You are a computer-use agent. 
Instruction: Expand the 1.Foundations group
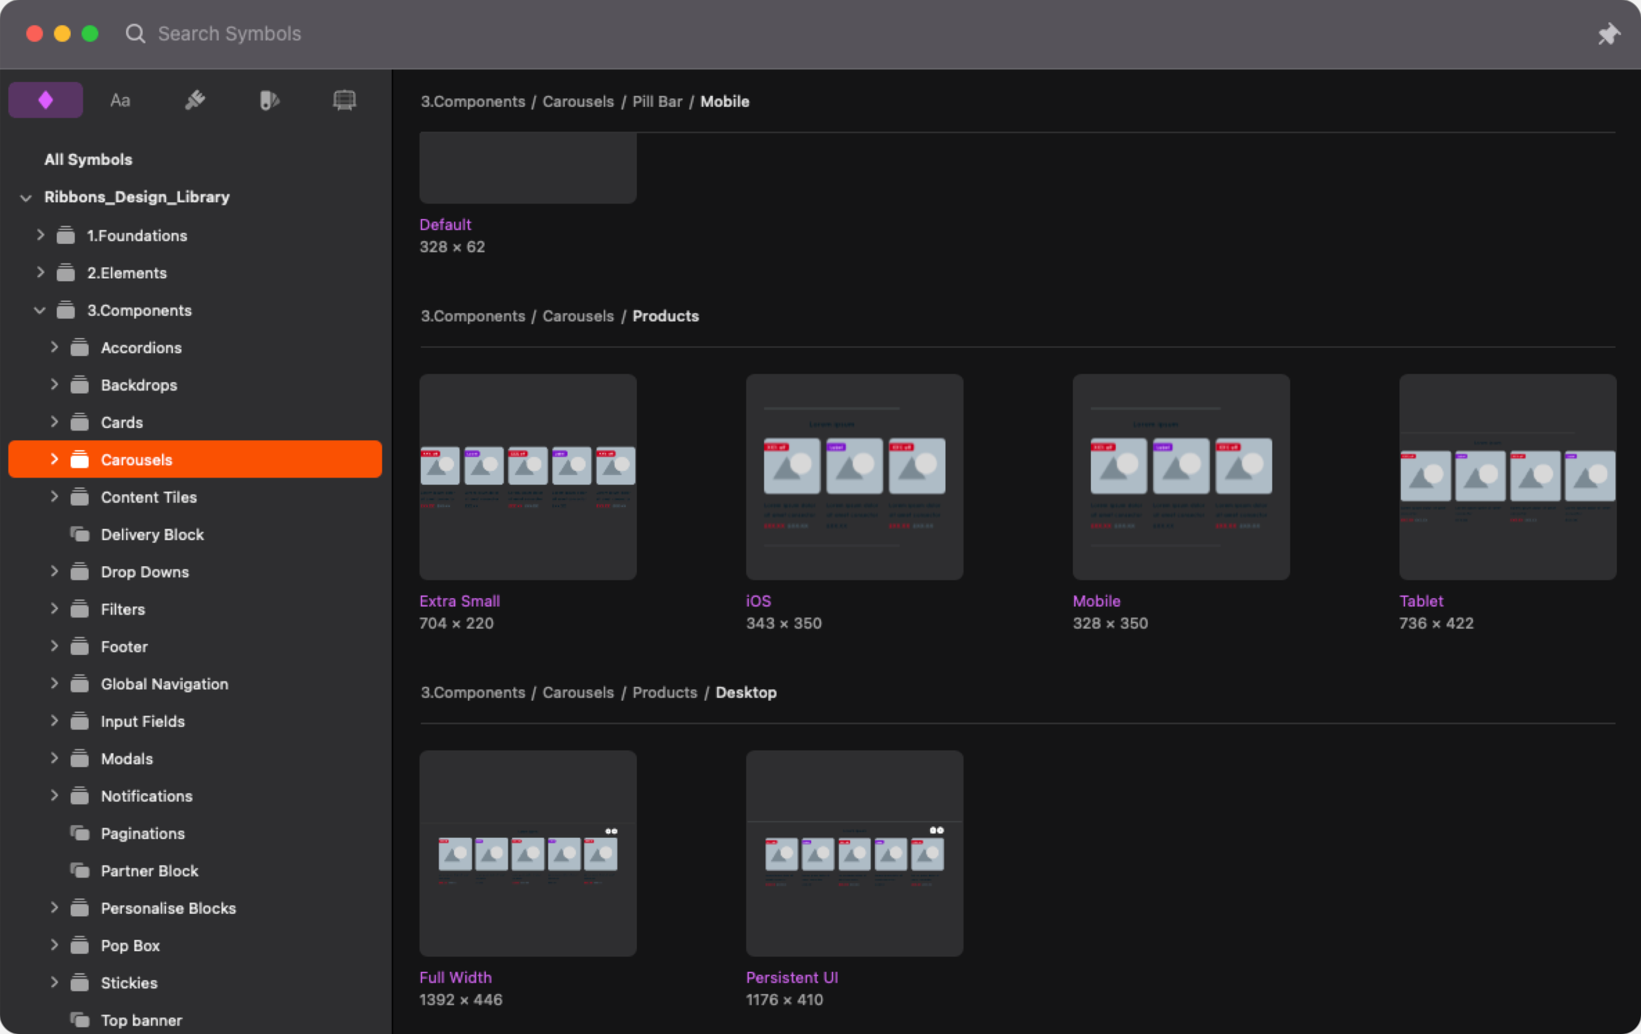click(x=40, y=235)
